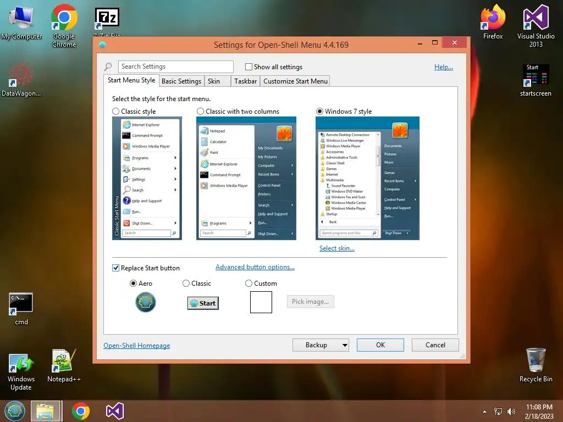The width and height of the screenshot is (563, 422).
Task: Open Chrome from the taskbar
Action: point(81,411)
